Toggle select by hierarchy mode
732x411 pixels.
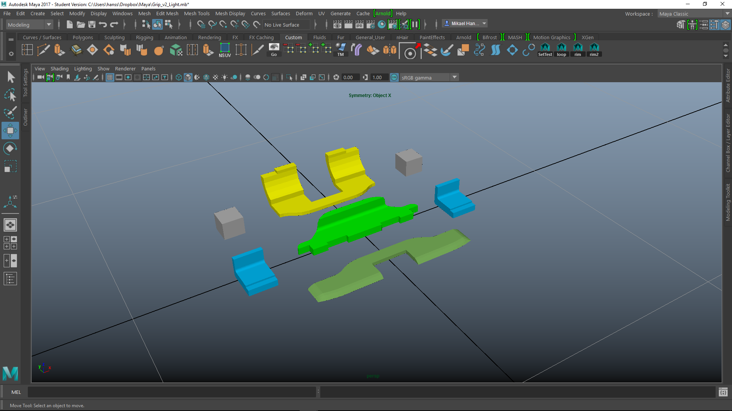coord(146,25)
